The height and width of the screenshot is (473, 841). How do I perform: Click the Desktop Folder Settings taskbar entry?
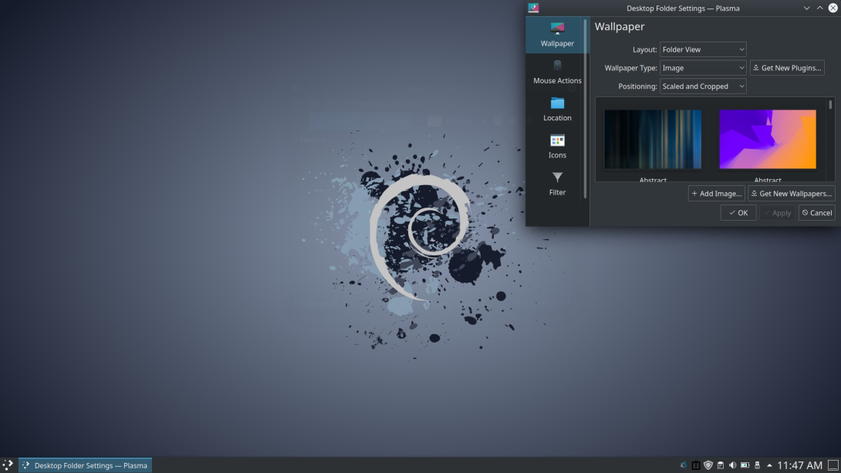tap(86, 465)
